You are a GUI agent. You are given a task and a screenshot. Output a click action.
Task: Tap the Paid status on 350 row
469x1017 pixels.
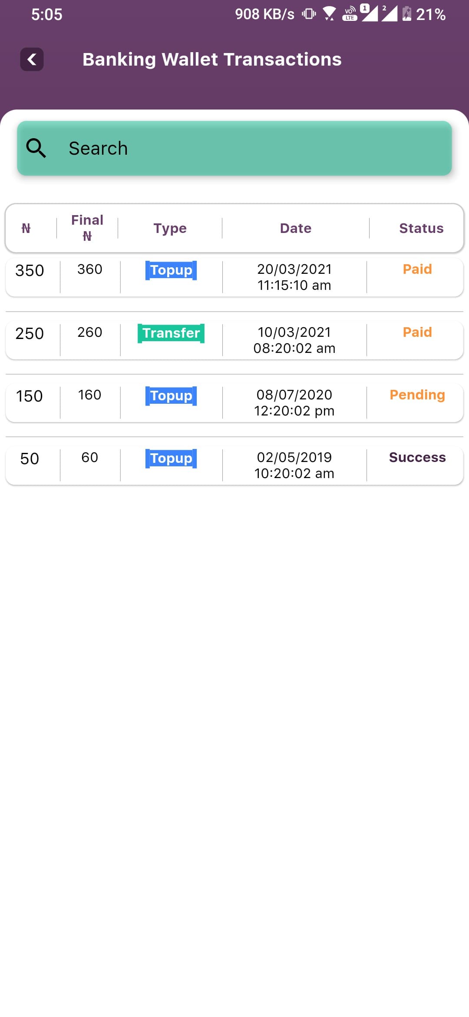pos(417,269)
